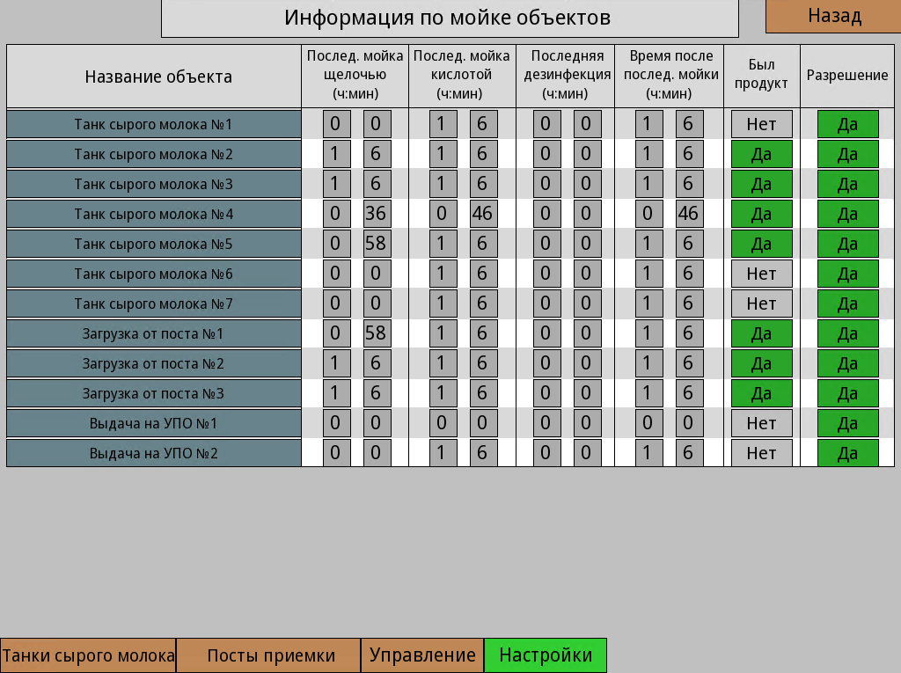
Task: Click alkali wash minutes 58 for Танк №5
Action: [376, 244]
